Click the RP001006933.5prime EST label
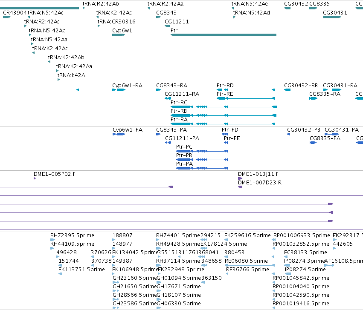The width and height of the screenshot is (363, 310). (302, 235)
